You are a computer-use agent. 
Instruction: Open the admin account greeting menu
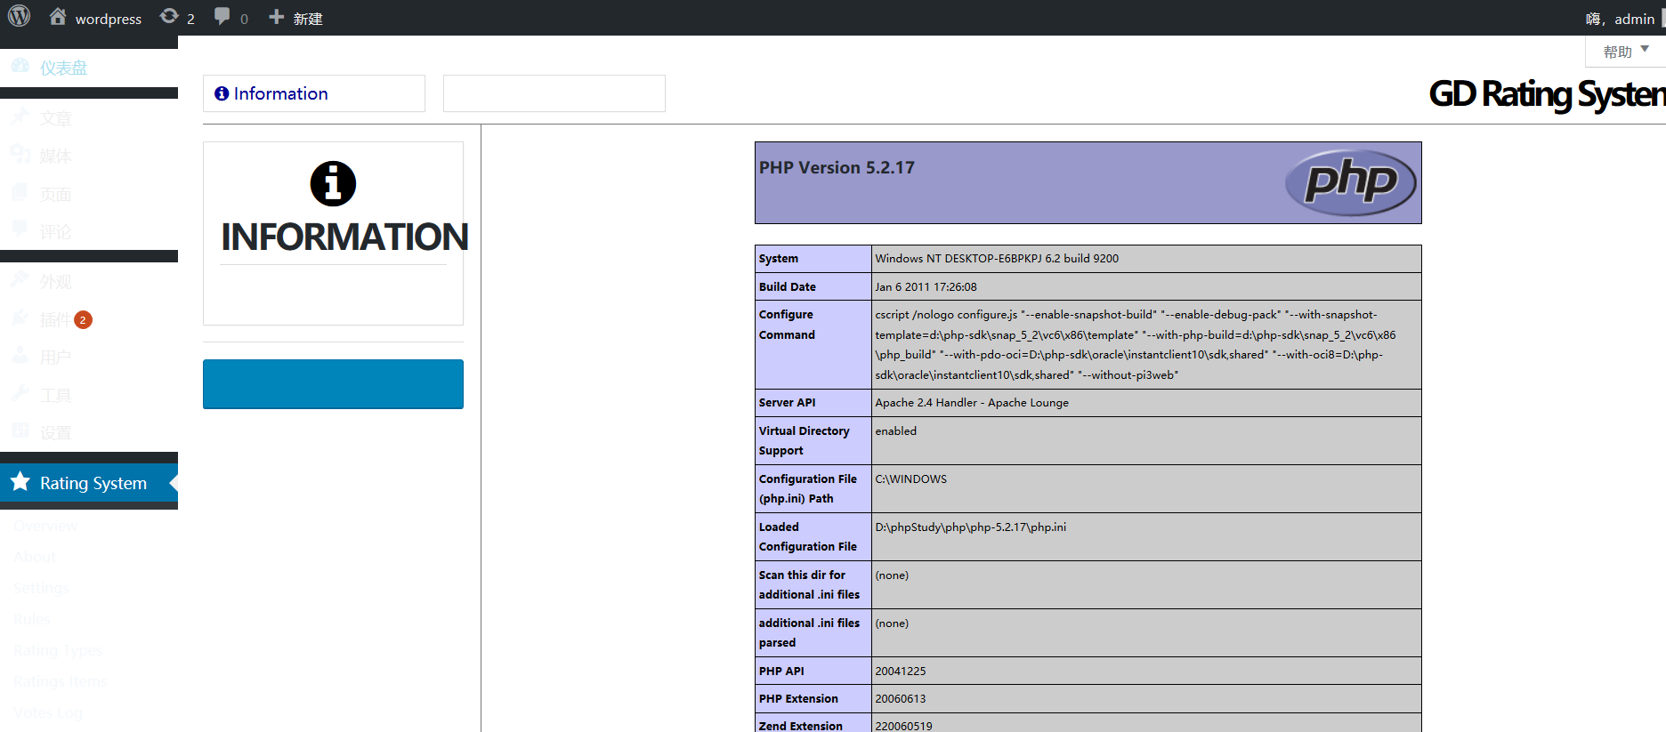pos(1620,19)
